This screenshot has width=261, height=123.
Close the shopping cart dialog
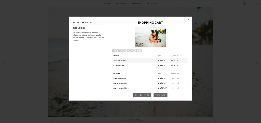[189, 19]
